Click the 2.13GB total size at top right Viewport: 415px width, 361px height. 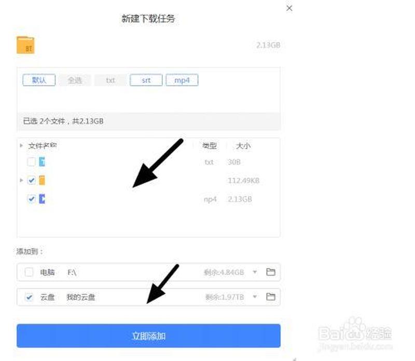(x=268, y=45)
